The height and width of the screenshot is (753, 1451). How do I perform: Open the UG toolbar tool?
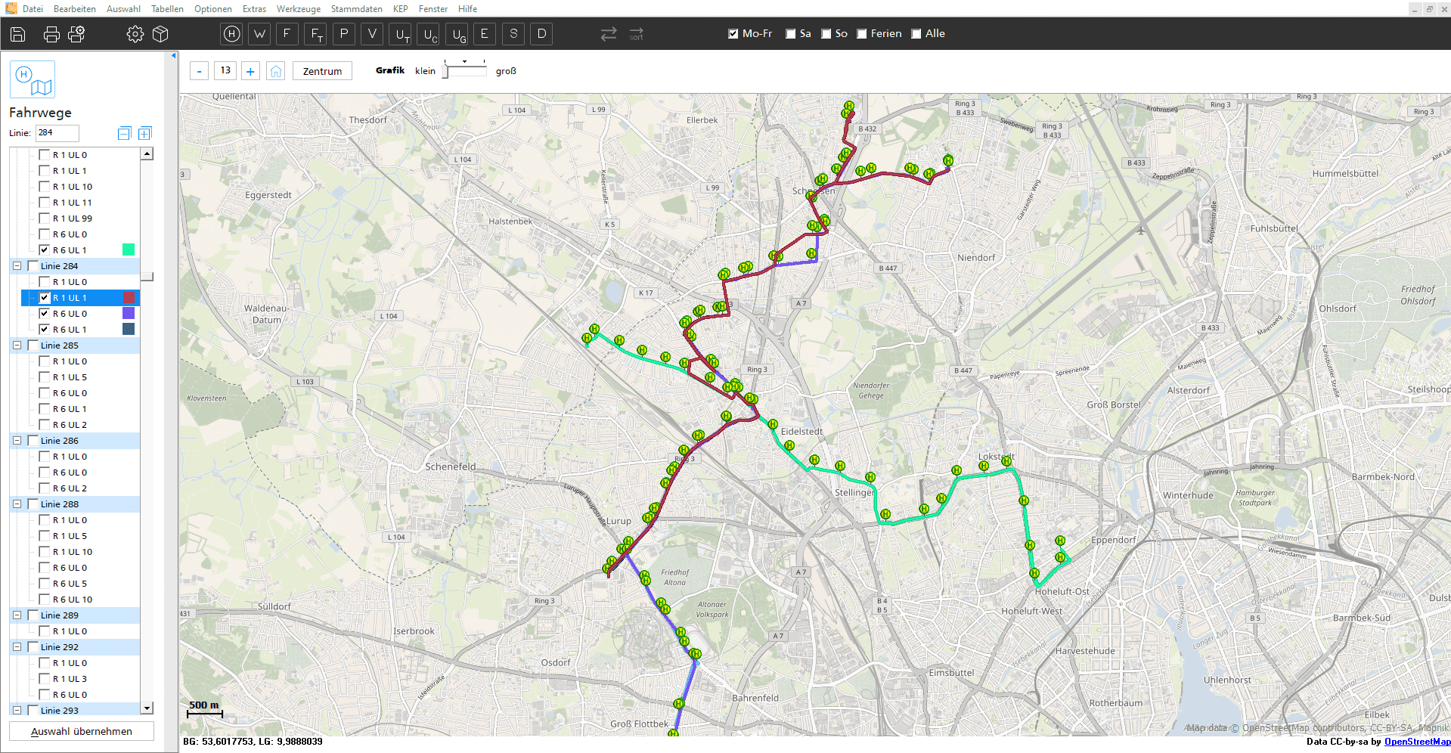point(456,34)
